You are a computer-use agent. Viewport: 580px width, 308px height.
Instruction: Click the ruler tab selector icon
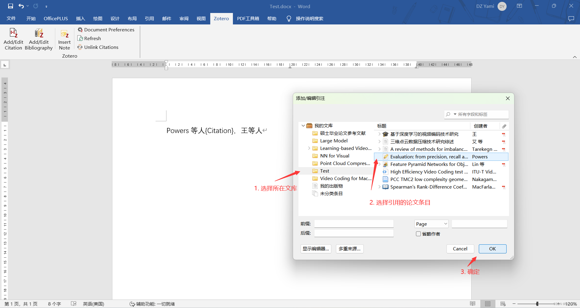(5, 65)
